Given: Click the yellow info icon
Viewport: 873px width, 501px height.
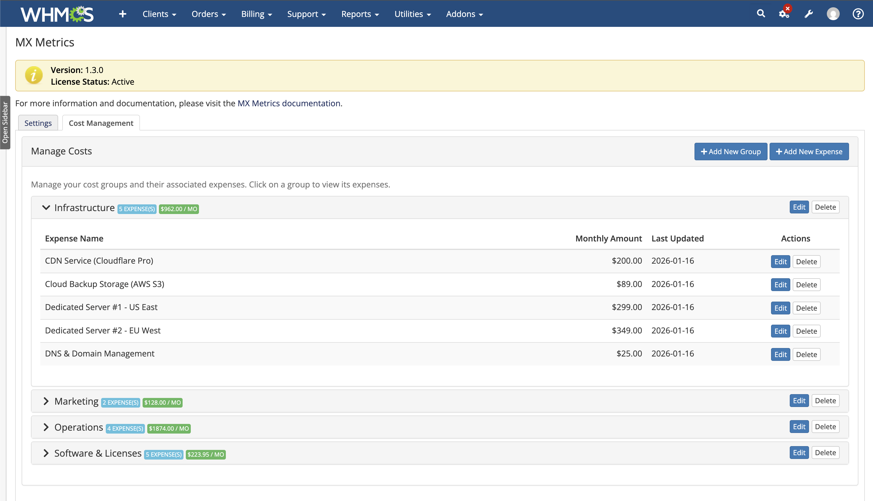Looking at the screenshot, I should [x=34, y=75].
